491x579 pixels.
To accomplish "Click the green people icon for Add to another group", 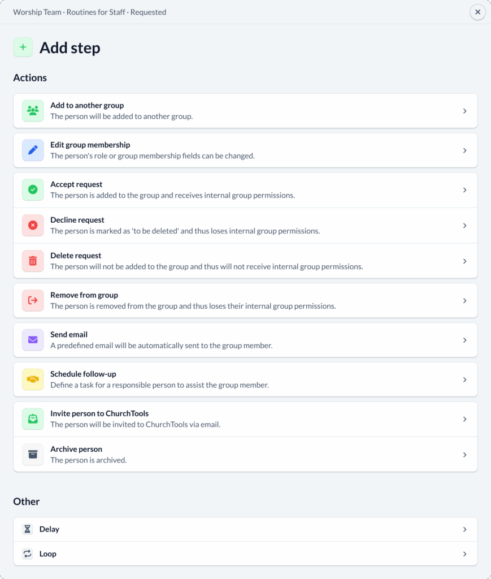I will click(x=33, y=111).
